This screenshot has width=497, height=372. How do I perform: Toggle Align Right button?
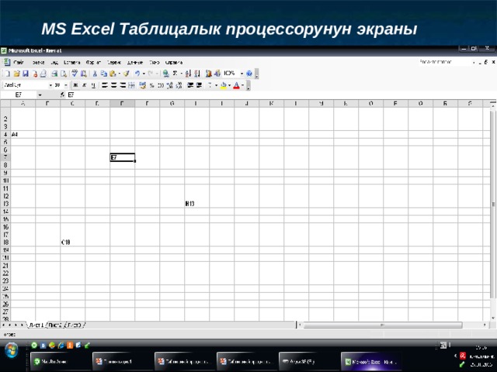pyautogui.click(x=123, y=85)
